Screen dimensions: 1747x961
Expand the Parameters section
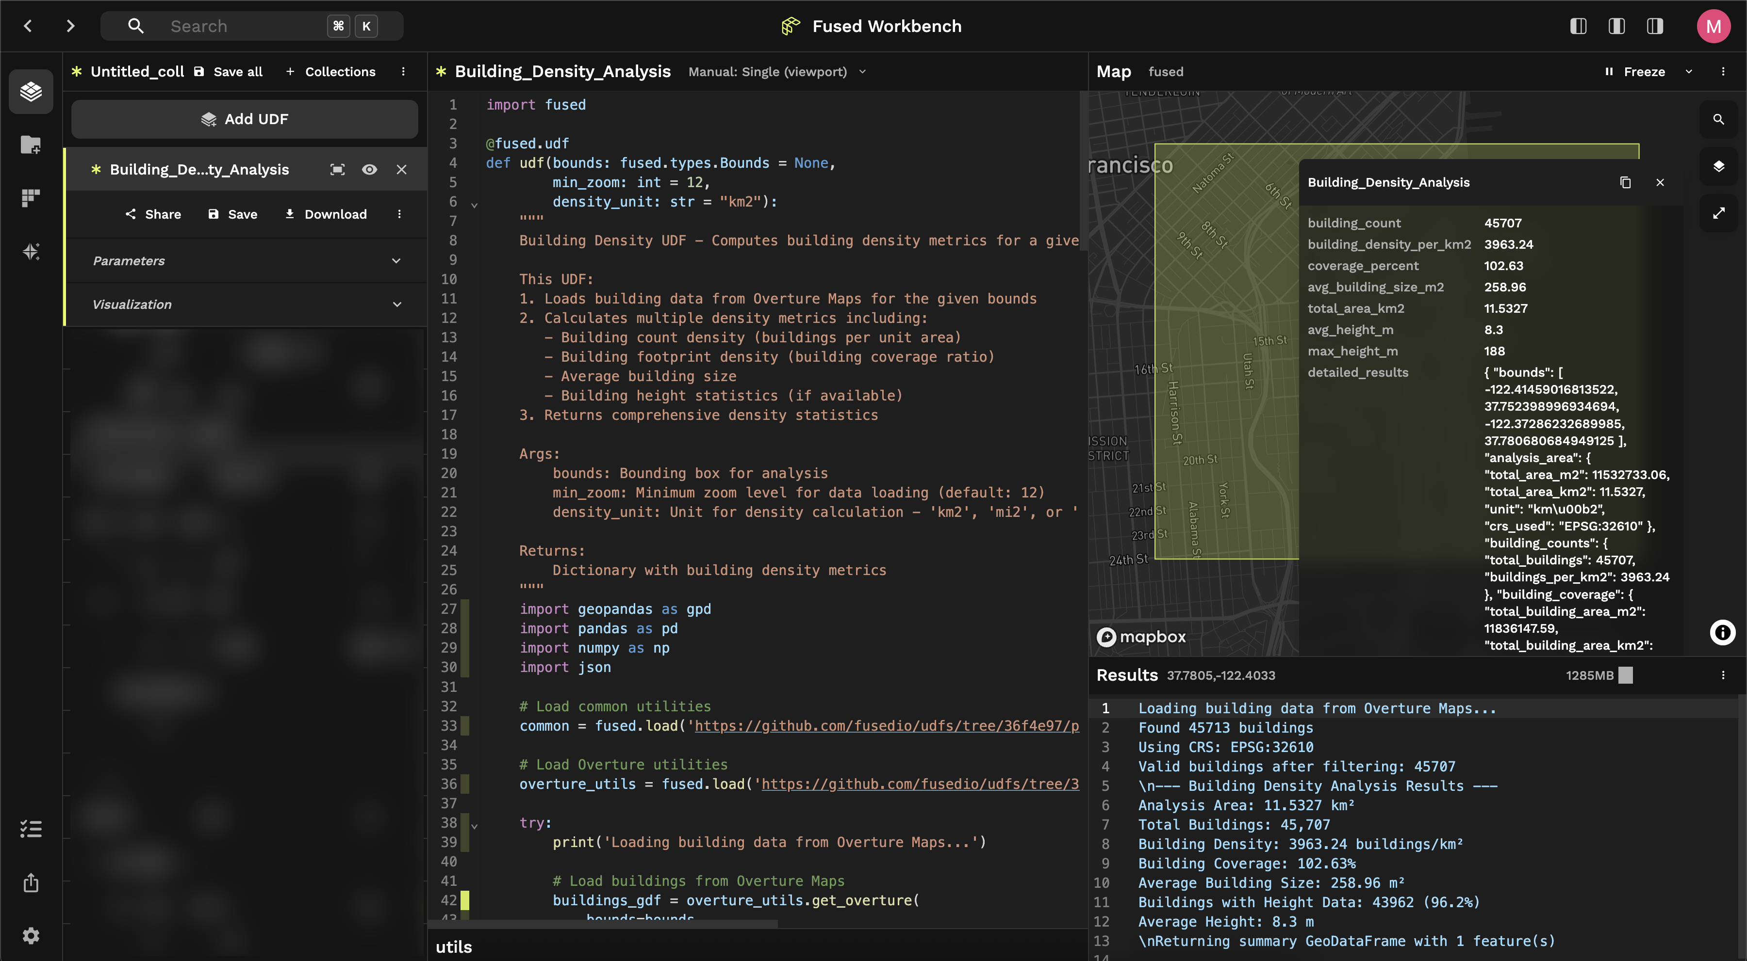(x=247, y=261)
